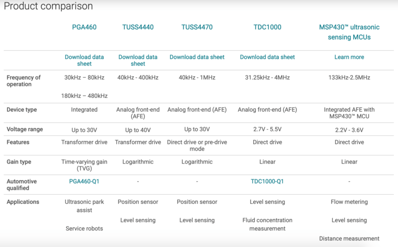The width and height of the screenshot is (398, 247).
Task: Click the Up to 40V voltage cell
Action: 138,130
